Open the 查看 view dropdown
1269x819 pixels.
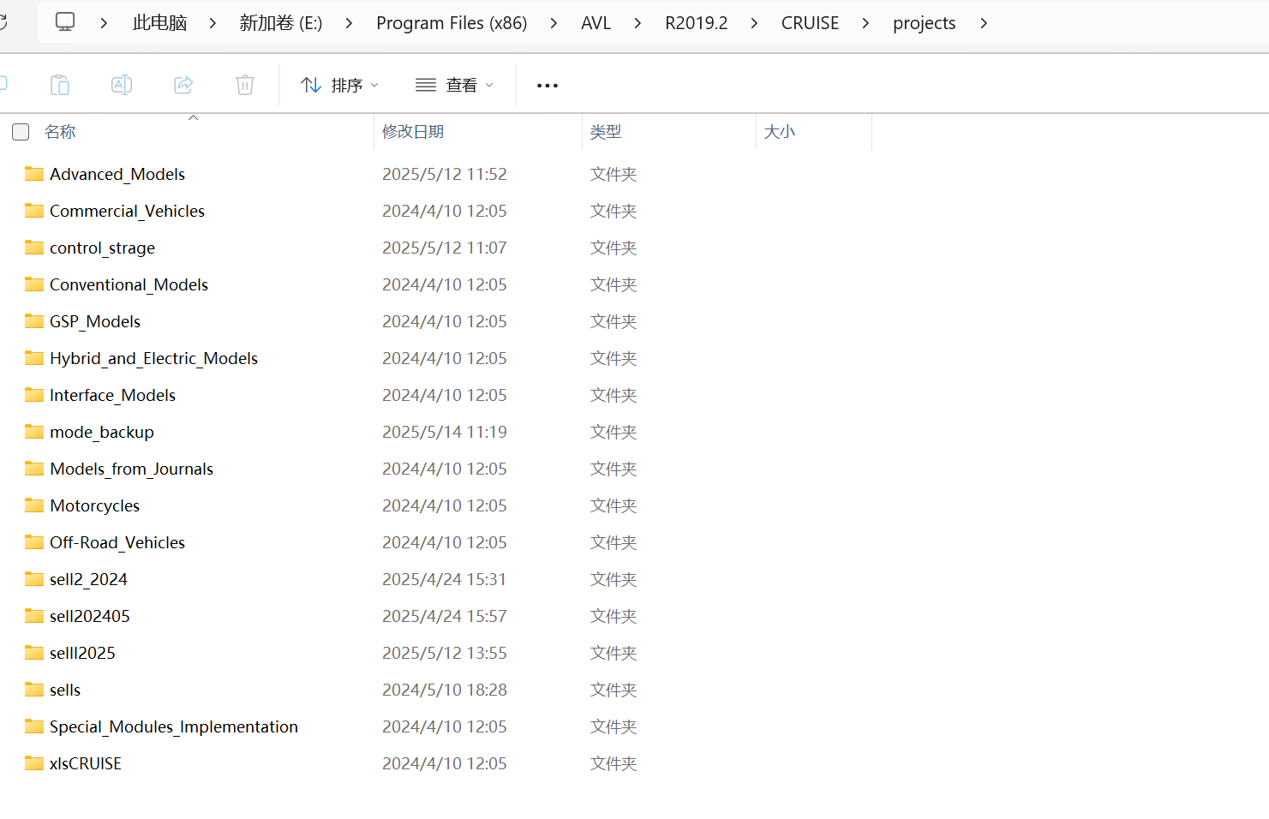pos(454,85)
